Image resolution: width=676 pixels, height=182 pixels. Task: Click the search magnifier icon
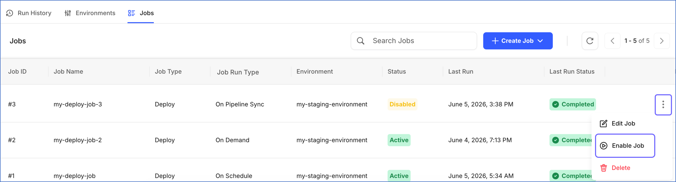pos(361,41)
